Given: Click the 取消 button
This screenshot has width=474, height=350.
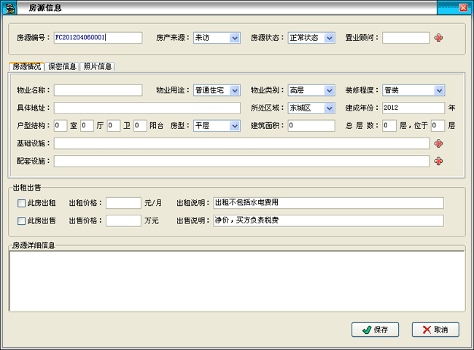Looking at the screenshot, I should point(435,330).
